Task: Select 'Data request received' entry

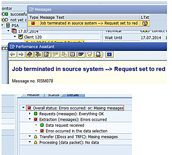Action: coord(65,125)
